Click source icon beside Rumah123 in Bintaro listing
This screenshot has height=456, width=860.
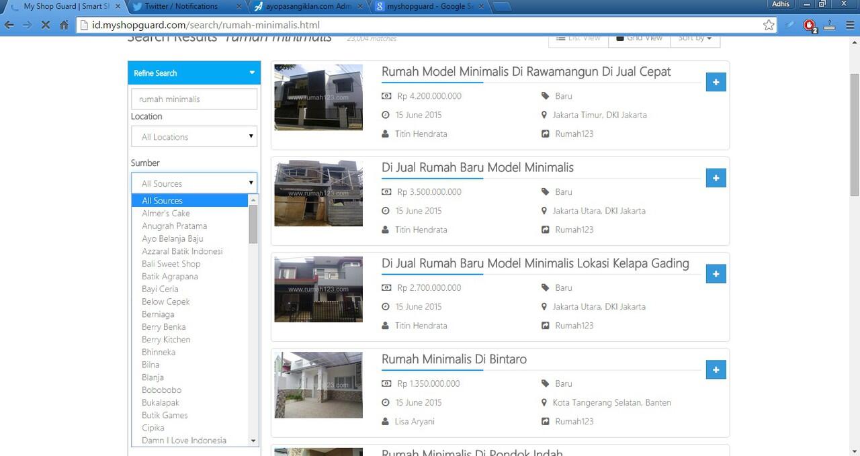tap(546, 422)
